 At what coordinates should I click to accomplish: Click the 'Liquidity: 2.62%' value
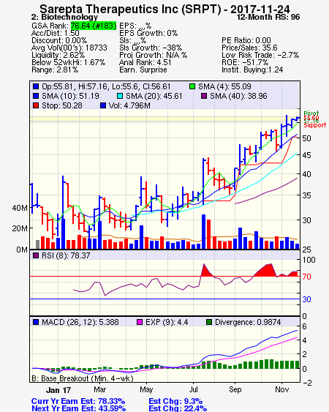pyautogui.click(x=58, y=55)
